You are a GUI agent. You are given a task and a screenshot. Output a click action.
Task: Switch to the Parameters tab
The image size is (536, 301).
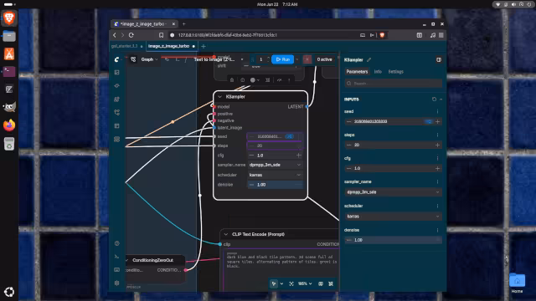(x=357, y=72)
